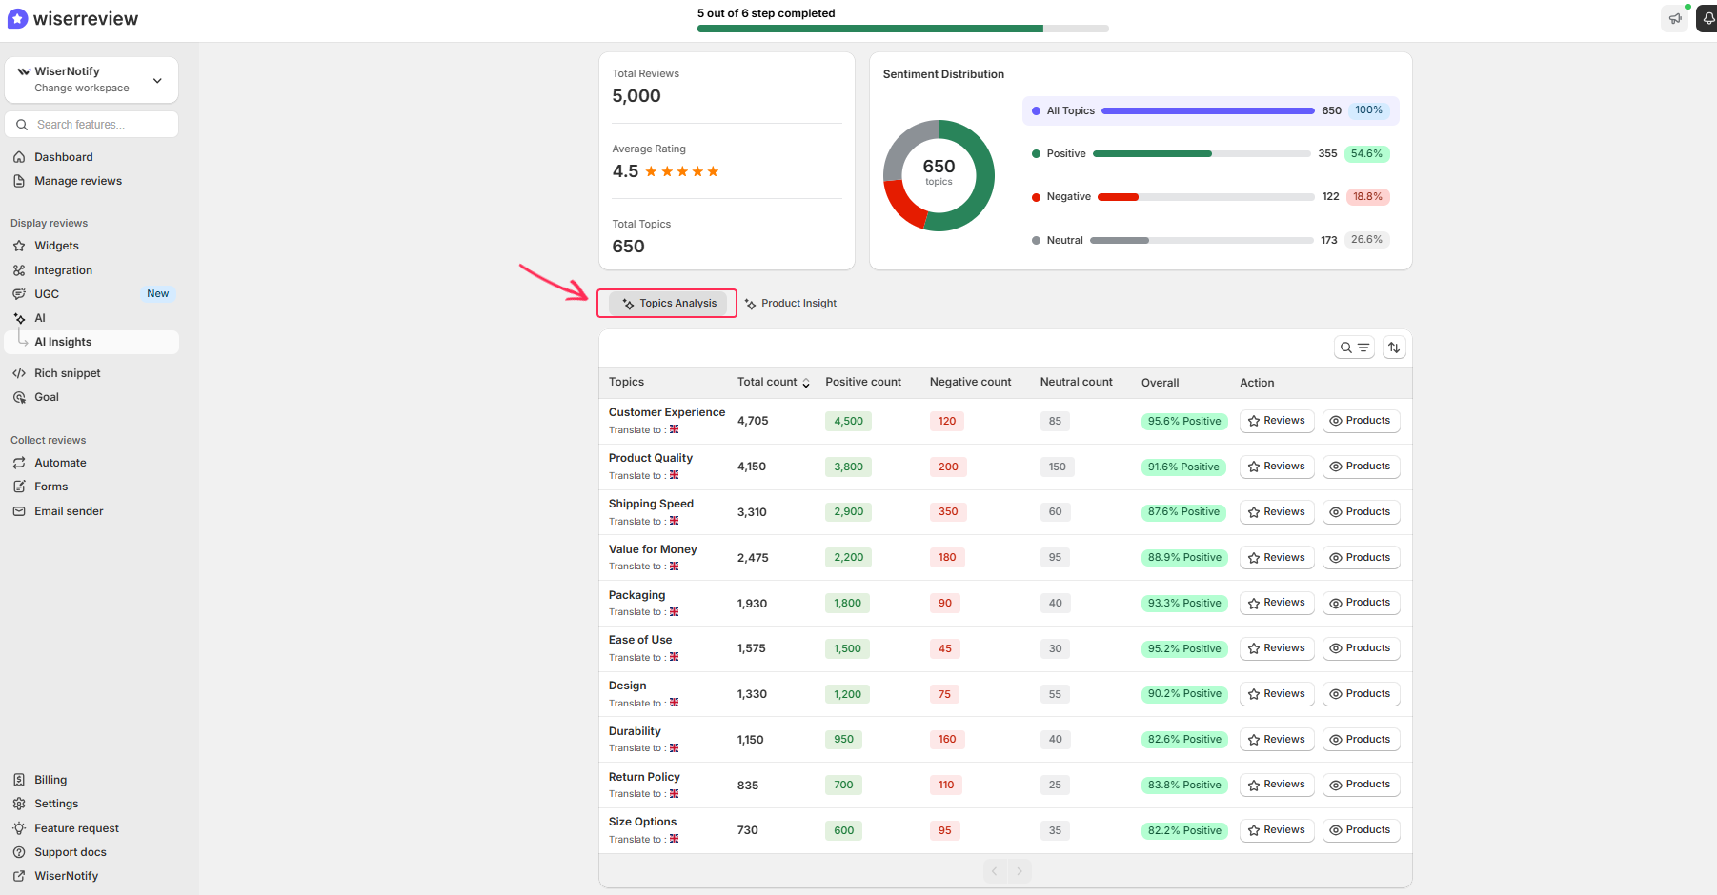Click UK flag under Shipping Speed

click(x=674, y=521)
